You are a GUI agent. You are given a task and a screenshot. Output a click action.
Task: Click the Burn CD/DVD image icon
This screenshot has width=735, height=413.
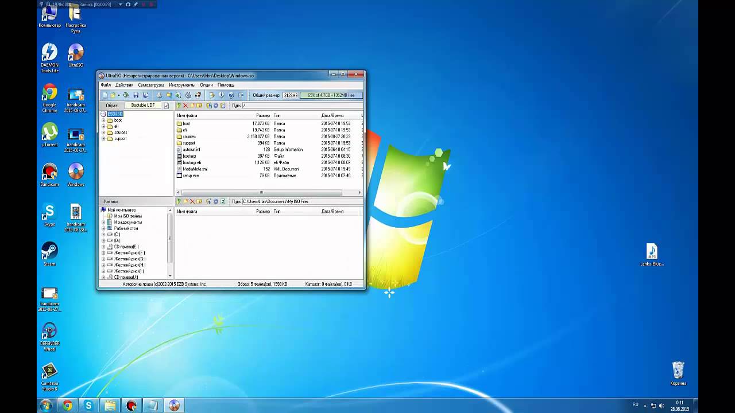[198, 95]
